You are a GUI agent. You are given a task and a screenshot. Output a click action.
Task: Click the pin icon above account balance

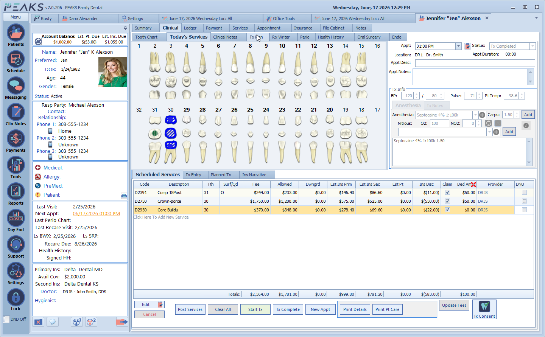[125, 28]
